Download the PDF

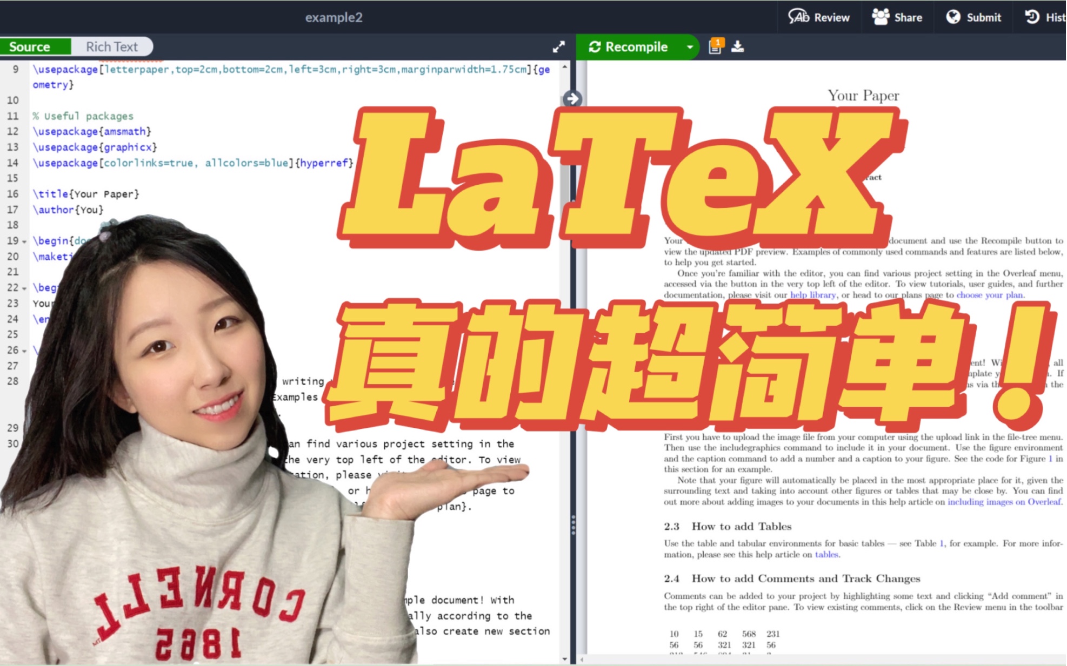point(738,47)
